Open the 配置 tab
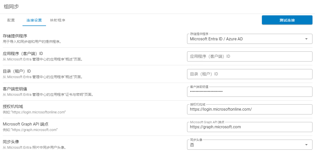 pyautogui.click(x=11, y=20)
